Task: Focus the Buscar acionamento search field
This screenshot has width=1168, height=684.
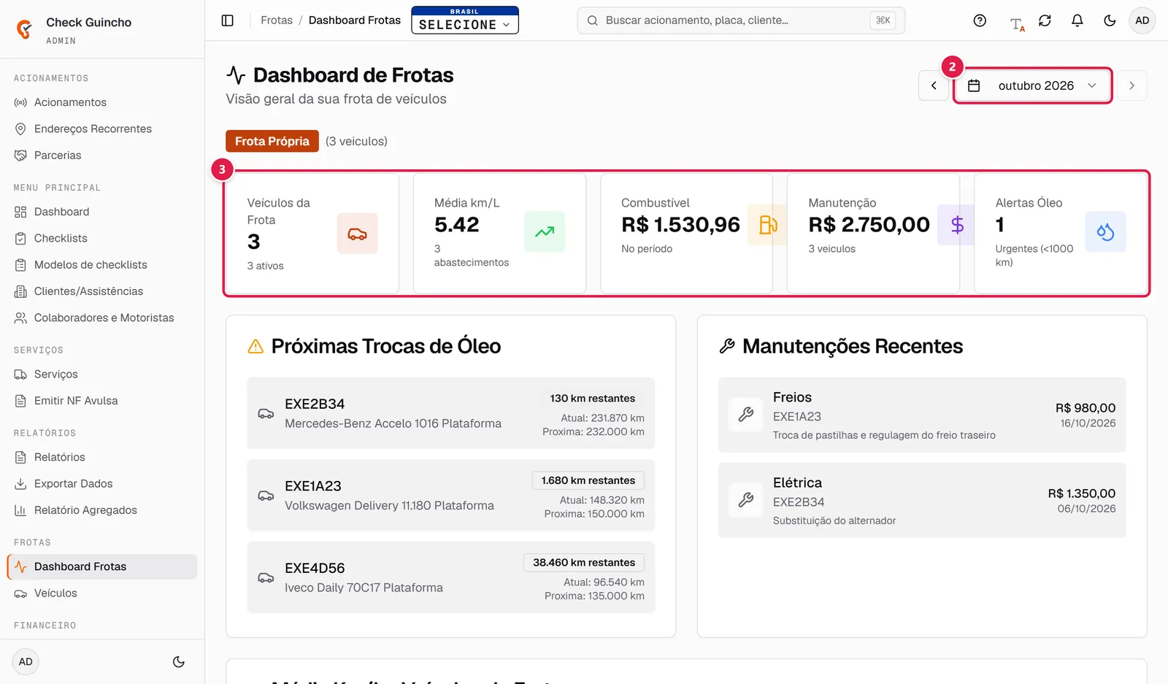Action: [741, 20]
